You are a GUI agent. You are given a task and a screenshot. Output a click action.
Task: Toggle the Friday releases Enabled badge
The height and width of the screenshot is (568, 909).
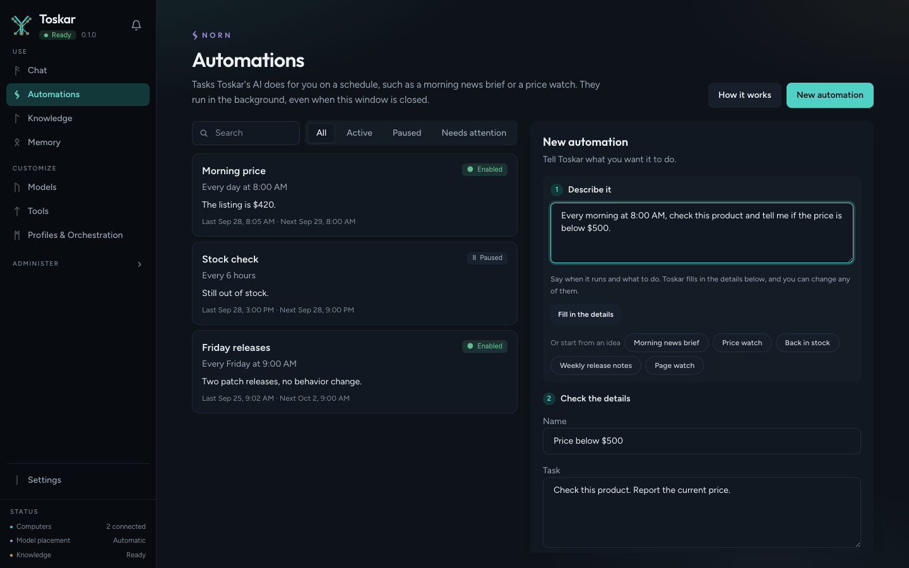(485, 346)
